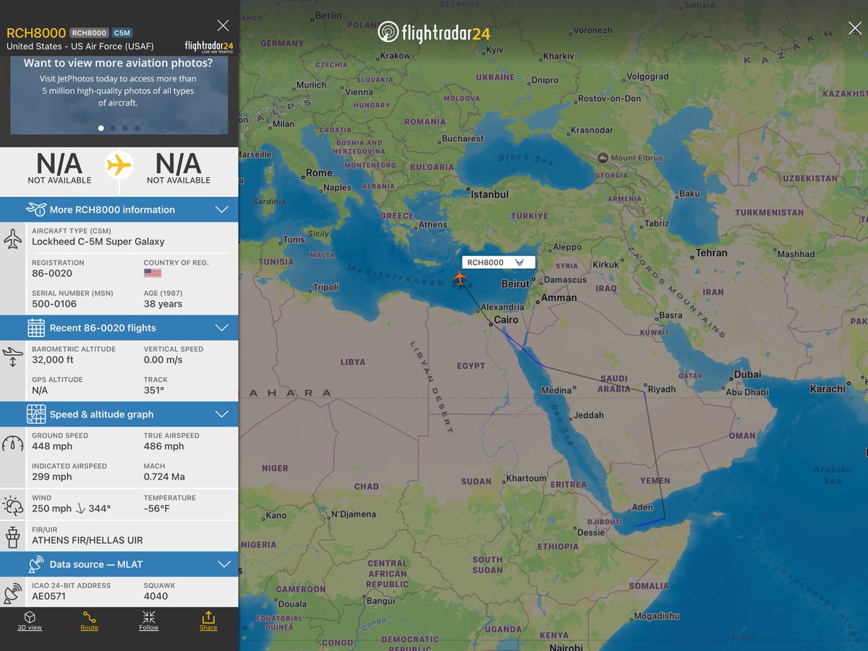This screenshot has height=651, width=868.
Task: Click the age value 38 years
Action: (x=163, y=304)
